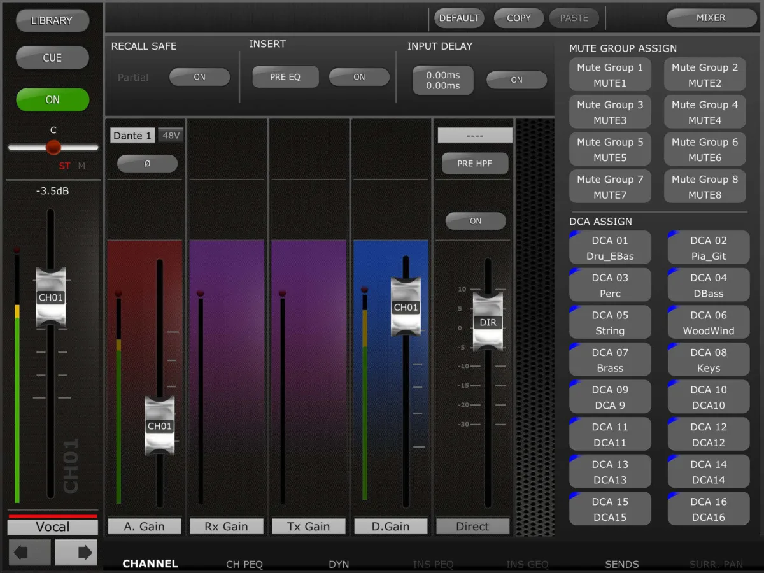Open the direct out patch field showing ----

[x=475, y=136]
